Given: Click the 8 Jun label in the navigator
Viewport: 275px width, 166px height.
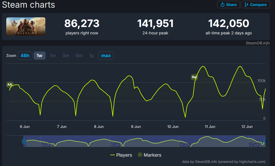Looking at the screenshot, I should point(115,145).
